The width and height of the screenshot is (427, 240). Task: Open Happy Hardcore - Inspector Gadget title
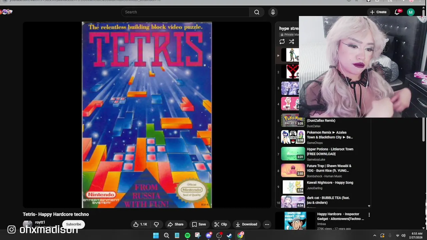[340, 216]
